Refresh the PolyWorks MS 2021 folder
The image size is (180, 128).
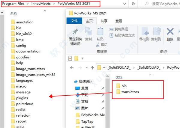coord(133,4)
